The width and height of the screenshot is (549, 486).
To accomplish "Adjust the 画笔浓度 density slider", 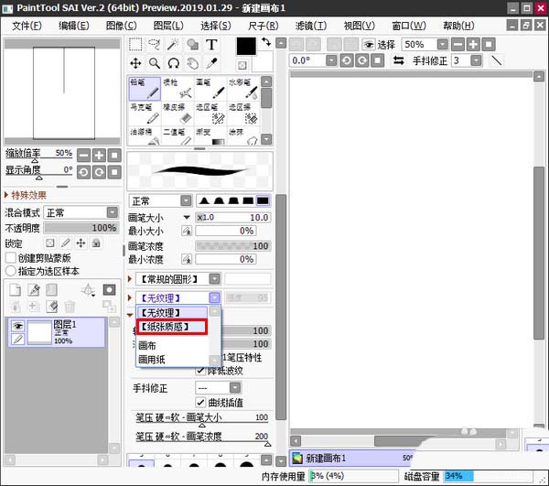I will pyautogui.click(x=232, y=246).
